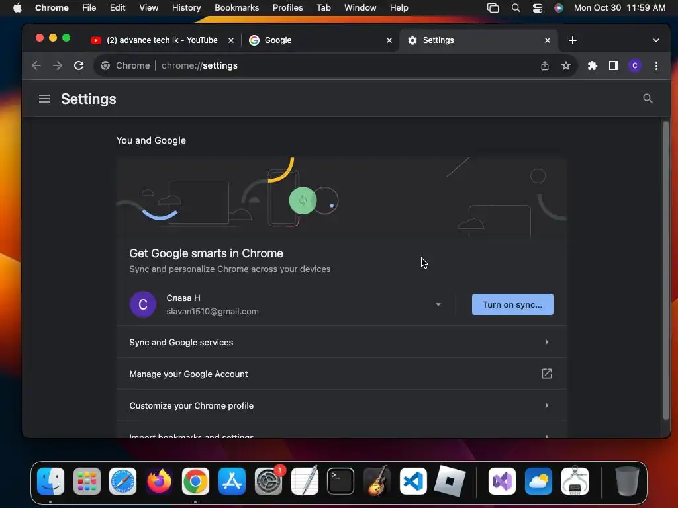Click the slavan1510@gmail.com email text

coord(213,312)
